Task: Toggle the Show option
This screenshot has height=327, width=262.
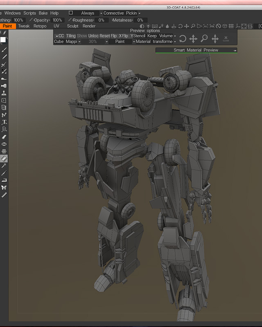Action: (82, 36)
